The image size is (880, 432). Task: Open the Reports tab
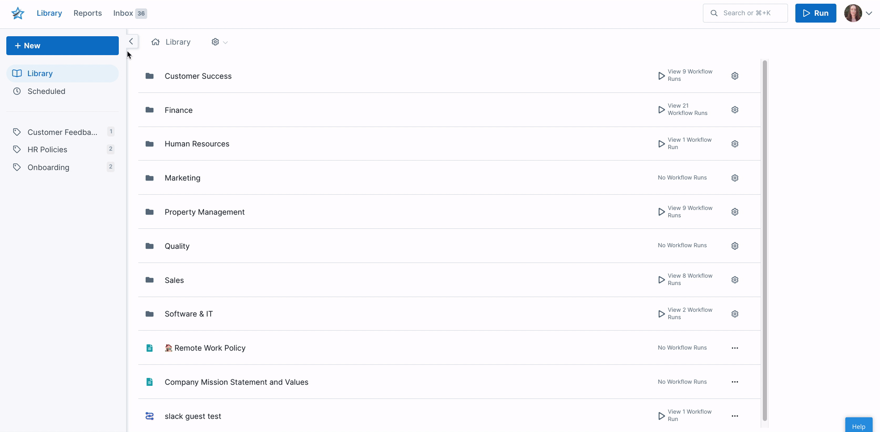(88, 13)
